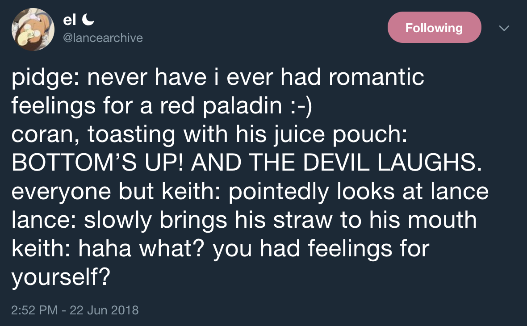Image resolution: width=527 pixels, height=326 pixels.
Task: Click the word "yourself?" ending the tweet
Action: (x=61, y=278)
